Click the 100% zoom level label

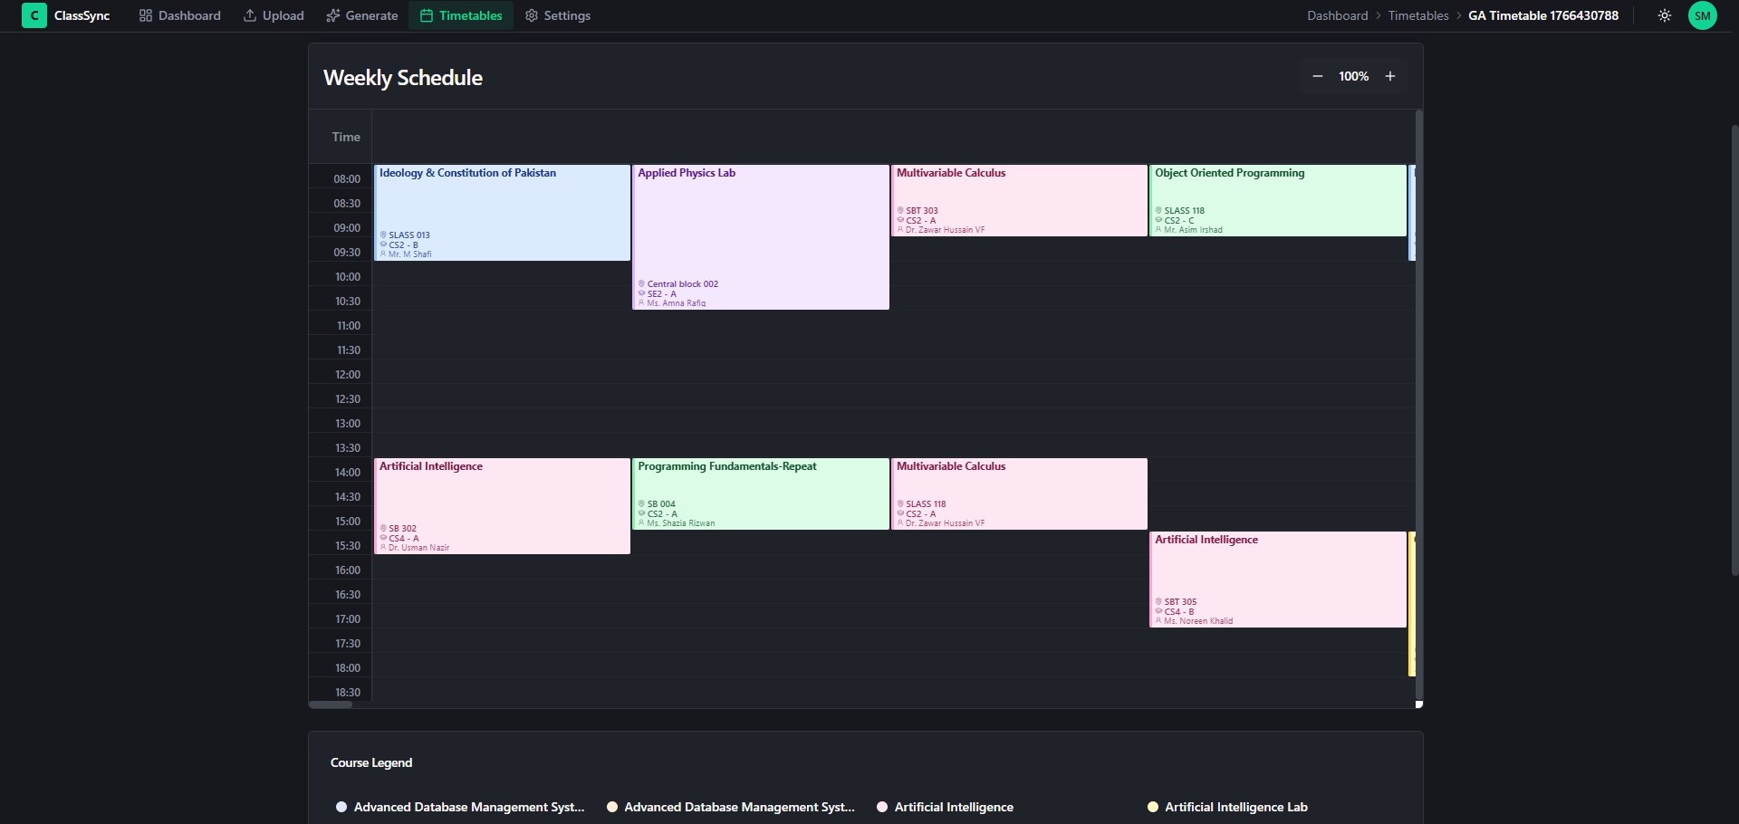[1354, 76]
